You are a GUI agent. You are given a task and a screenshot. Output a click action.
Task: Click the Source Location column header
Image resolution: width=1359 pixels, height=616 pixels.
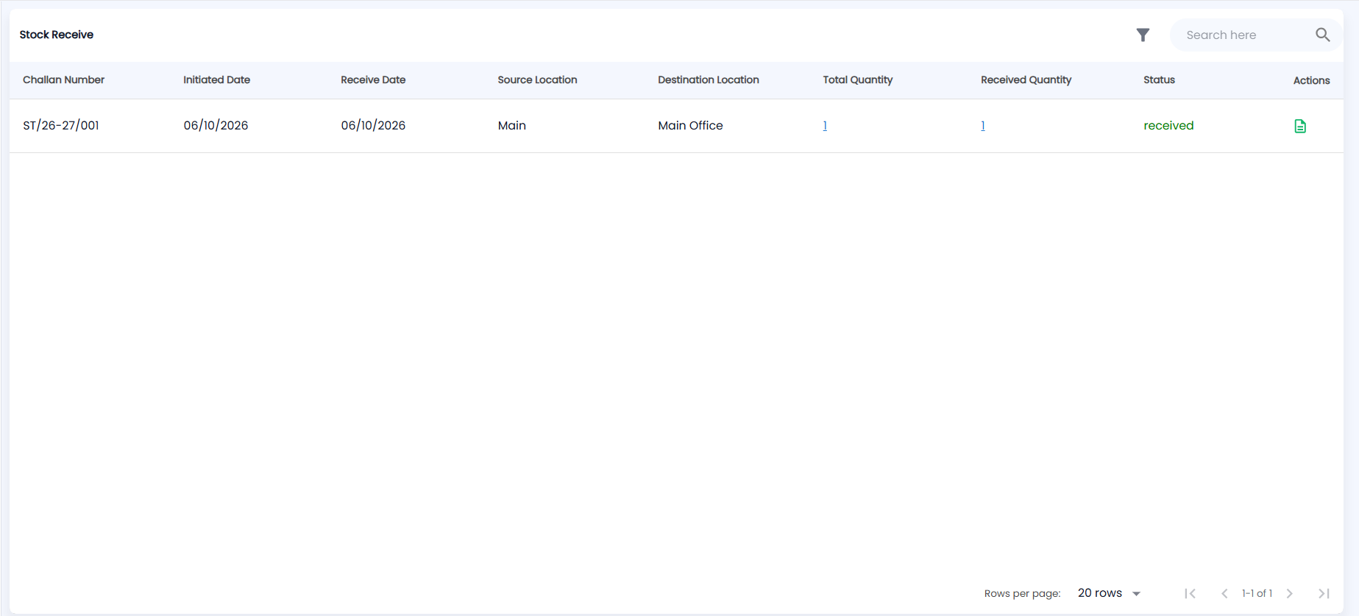click(537, 79)
